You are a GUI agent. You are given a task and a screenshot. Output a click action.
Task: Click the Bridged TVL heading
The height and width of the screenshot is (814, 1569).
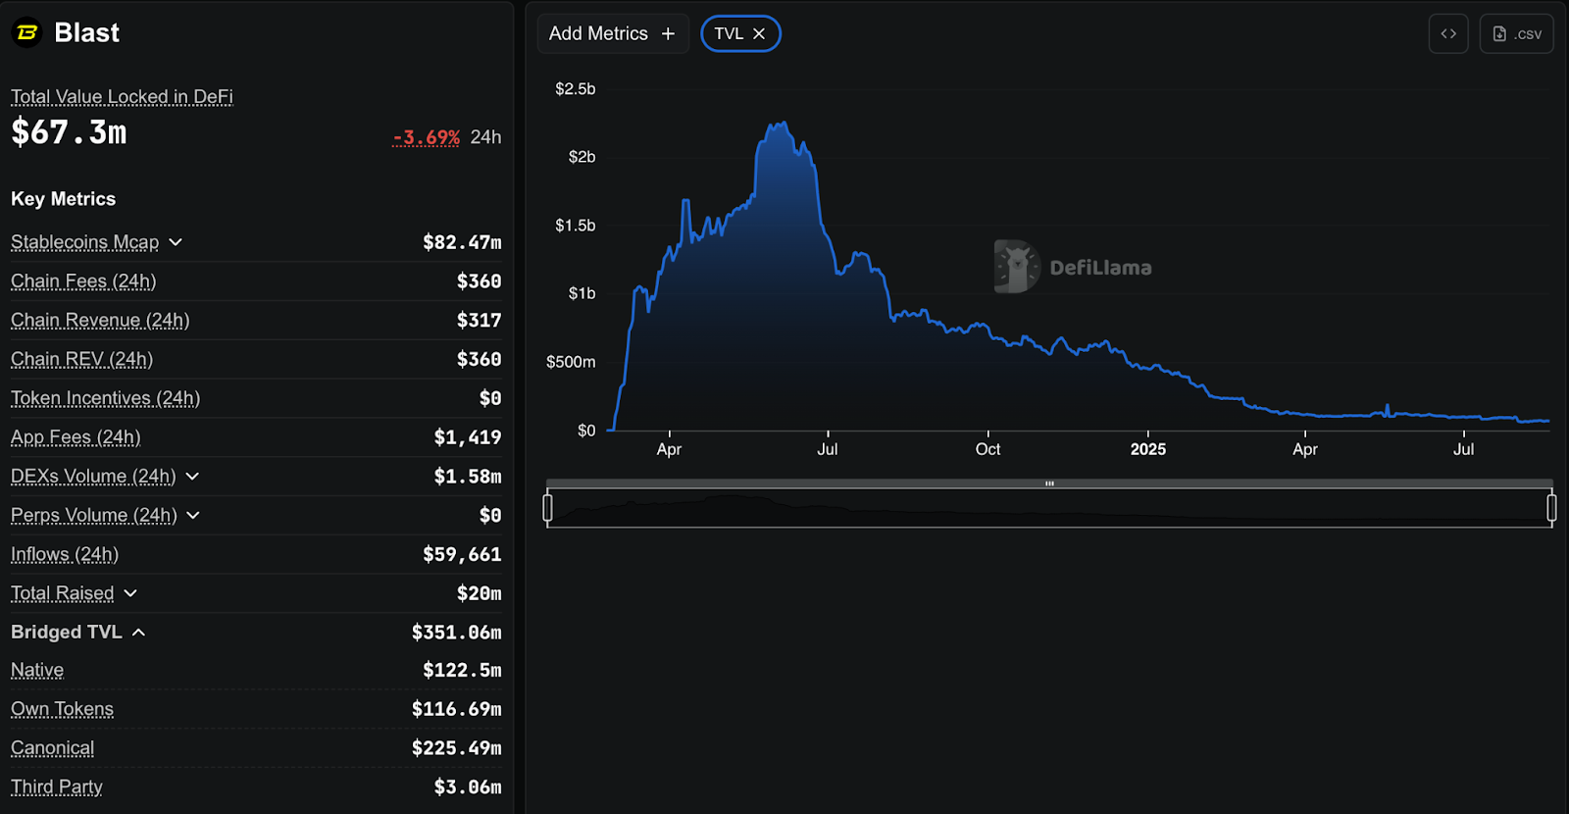(67, 633)
